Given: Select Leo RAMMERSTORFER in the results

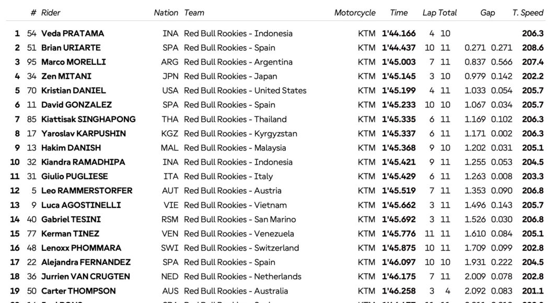Looking at the screenshot, I should (87, 191).
